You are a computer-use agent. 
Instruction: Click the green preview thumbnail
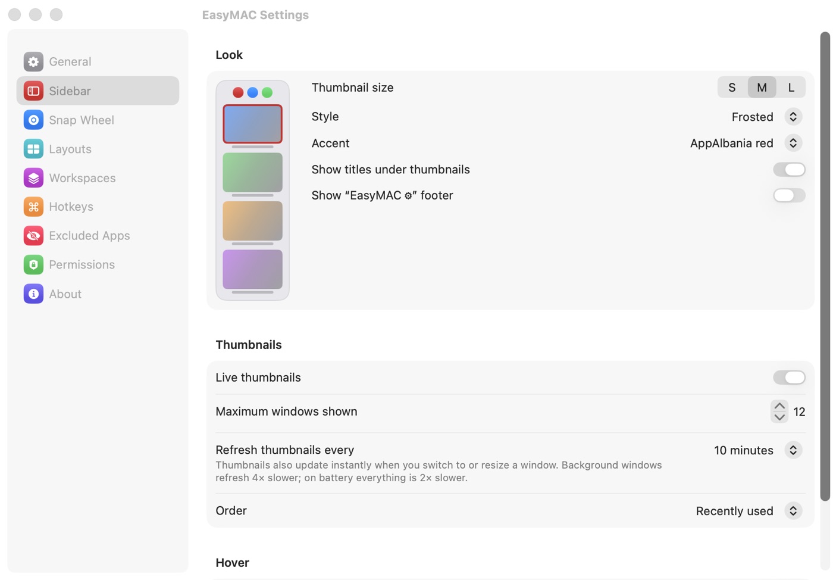point(252,173)
